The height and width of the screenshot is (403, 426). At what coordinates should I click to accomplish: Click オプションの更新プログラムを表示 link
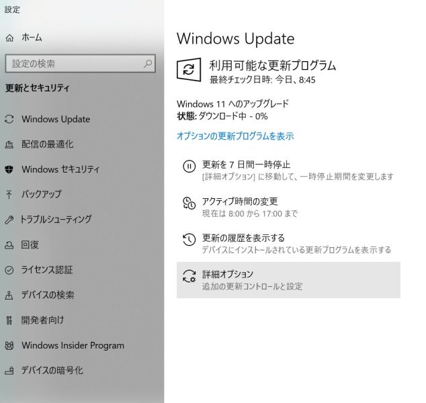(235, 136)
